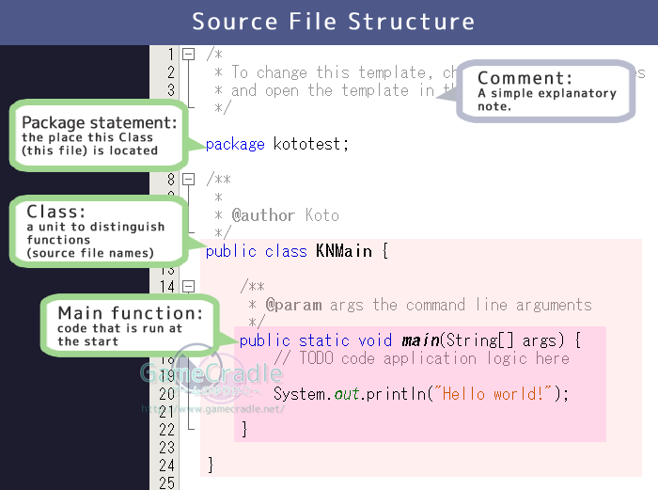Screen dimensions: 658x490
Task: Click line number 20 in the gutter
Action: click(x=166, y=394)
